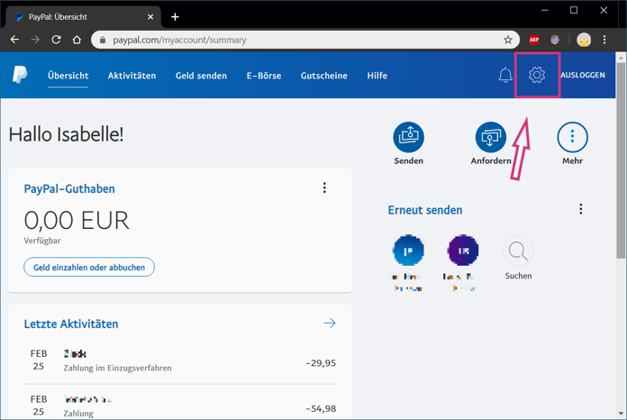Expand the Erneut senden three-dot menu

581,209
